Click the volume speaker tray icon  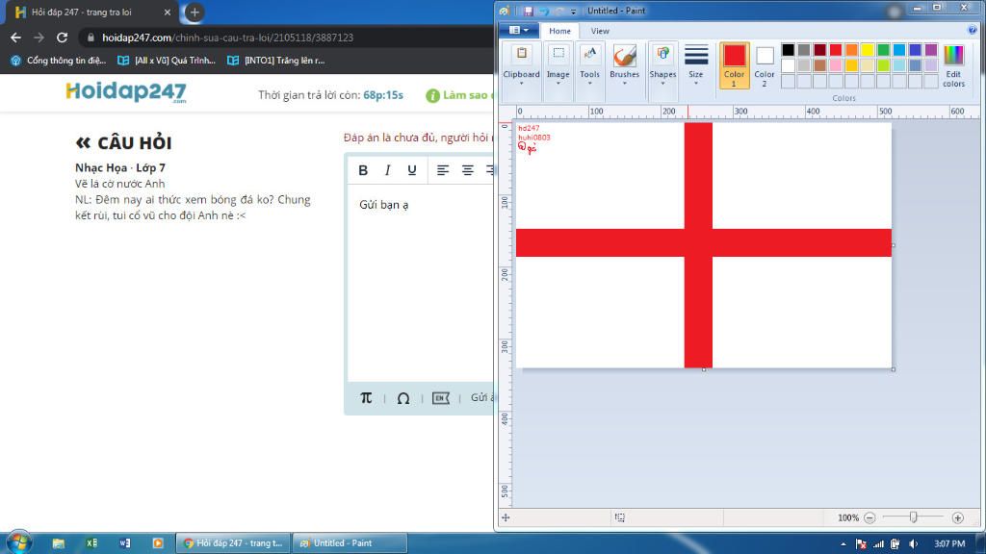click(x=913, y=544)
